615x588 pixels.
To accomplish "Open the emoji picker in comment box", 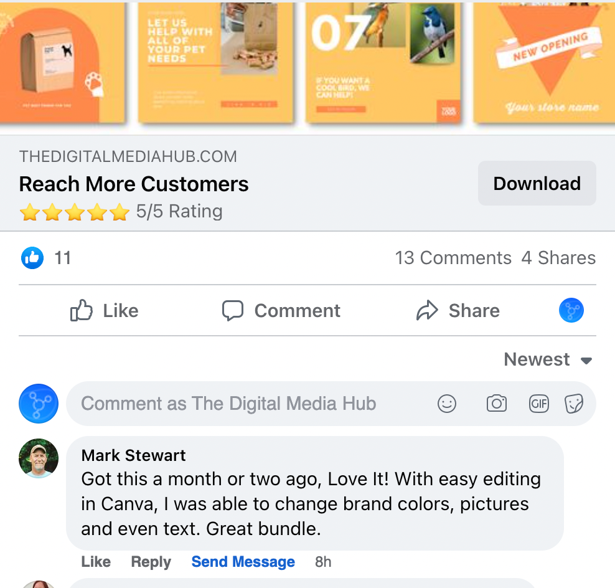I will [447, 404].
